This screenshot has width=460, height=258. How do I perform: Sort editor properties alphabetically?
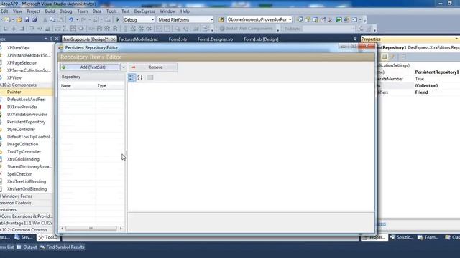140,77
